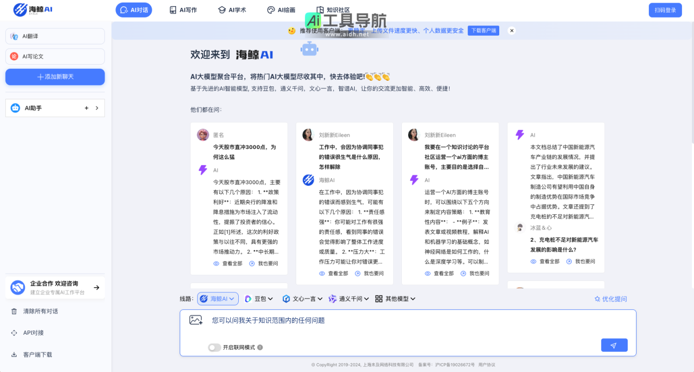Click the 扫码登录 button

[x=665, y=10]
